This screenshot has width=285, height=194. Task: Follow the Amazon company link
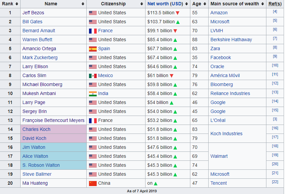click(x=219, y=13)
